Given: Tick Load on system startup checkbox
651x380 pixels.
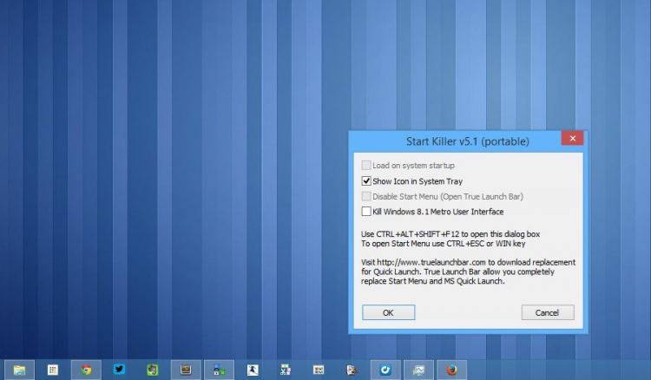Looking at the screenshot, I should point(366,165).
